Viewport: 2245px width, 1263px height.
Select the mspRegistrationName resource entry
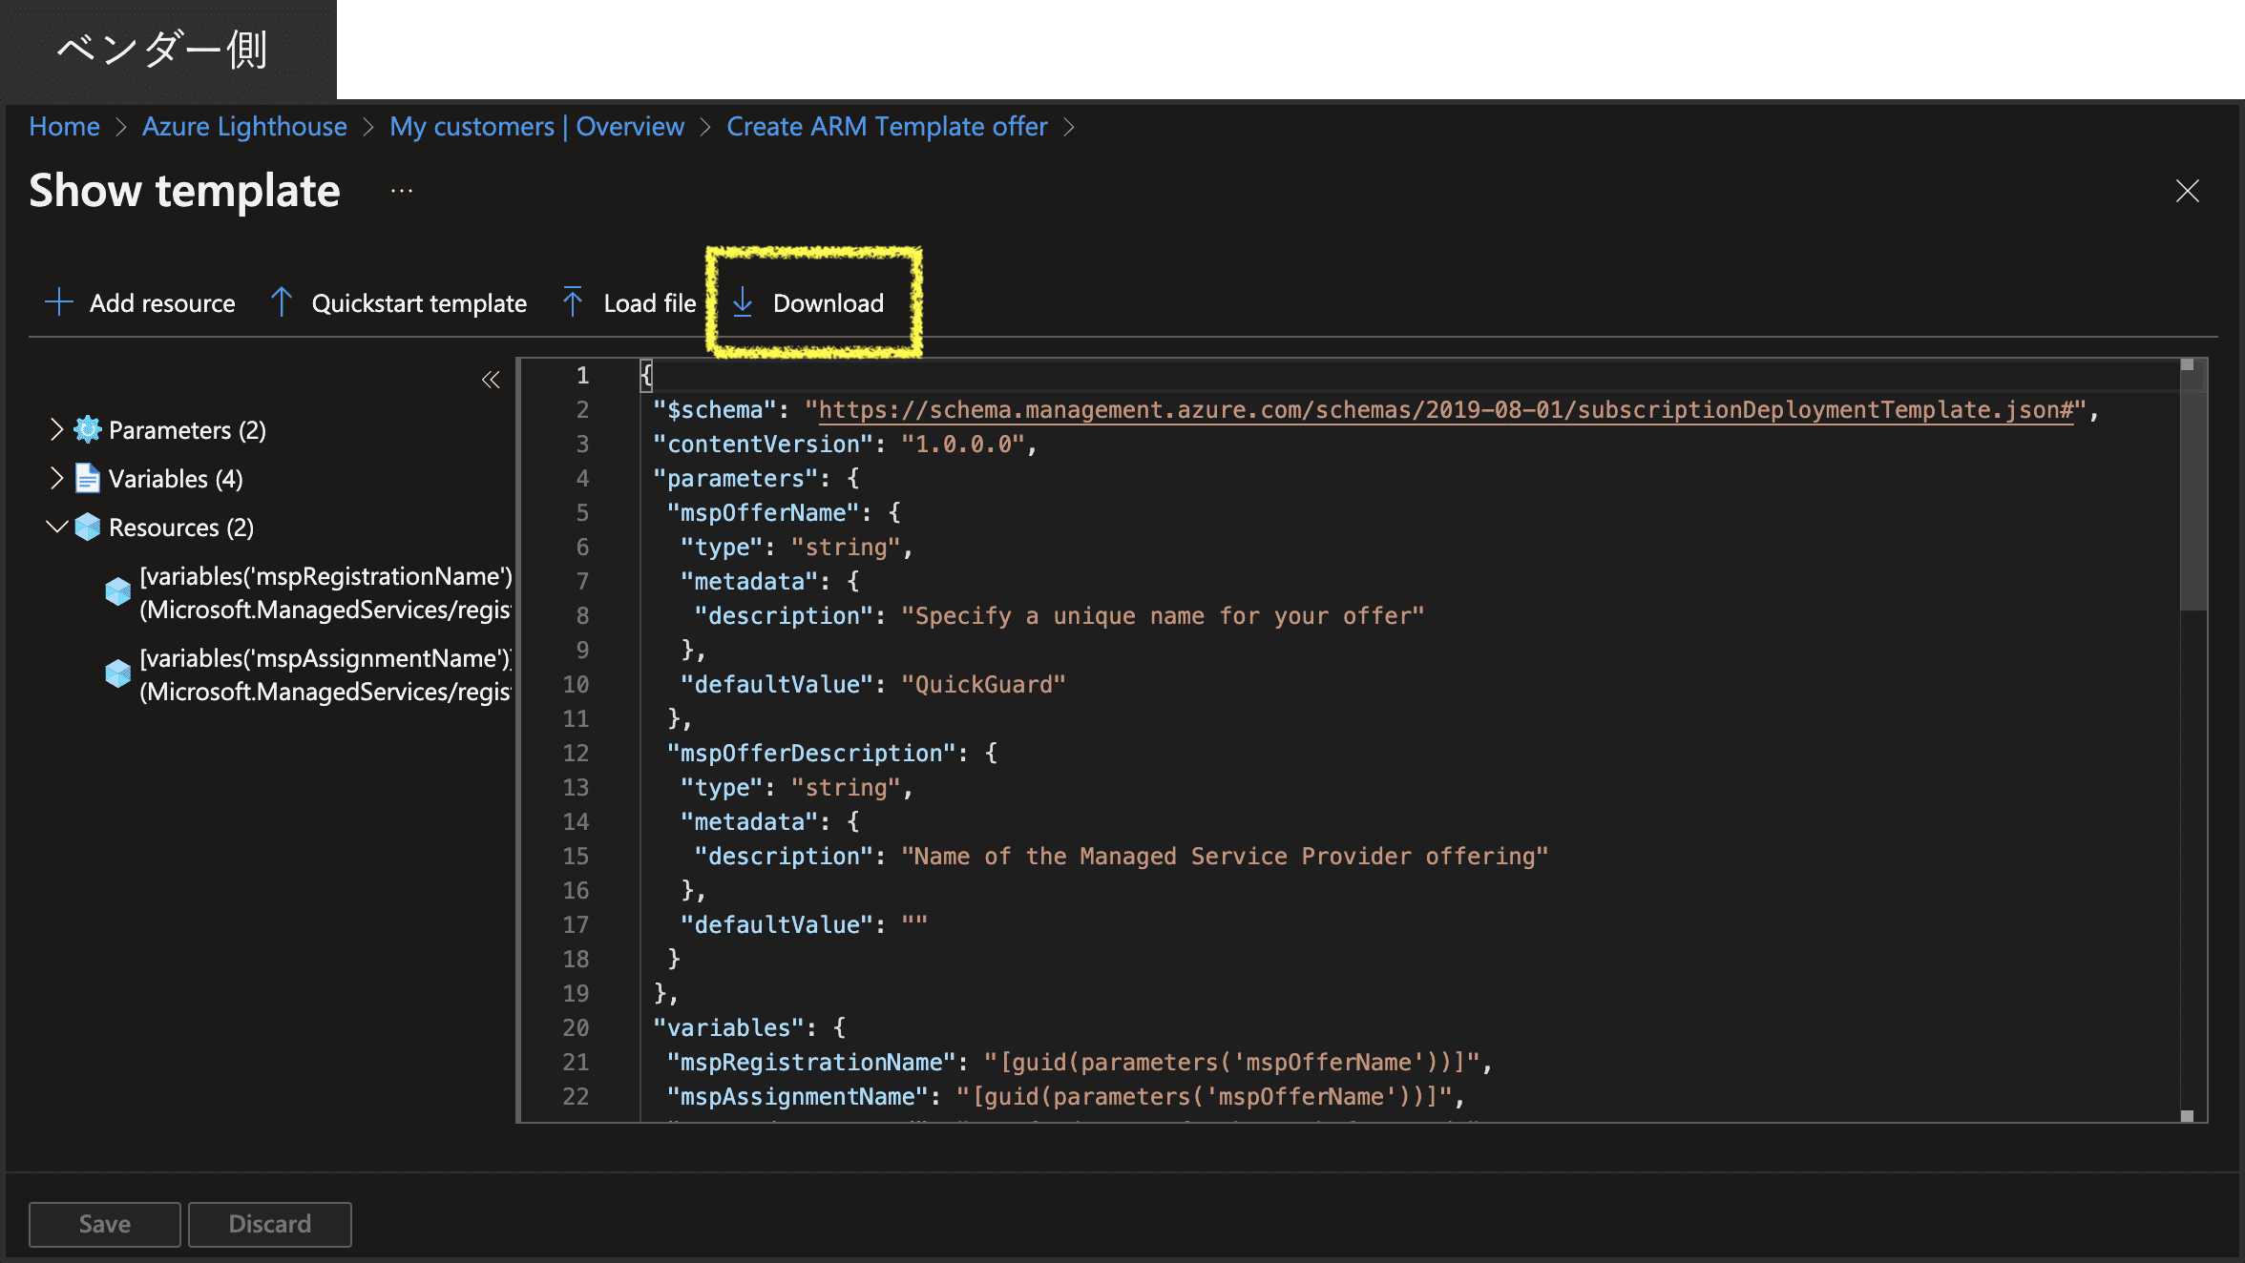click(x=325, y=592)
